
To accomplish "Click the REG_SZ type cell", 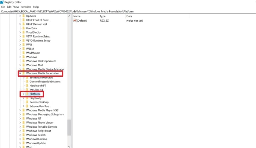I will [x=104, y=21].
